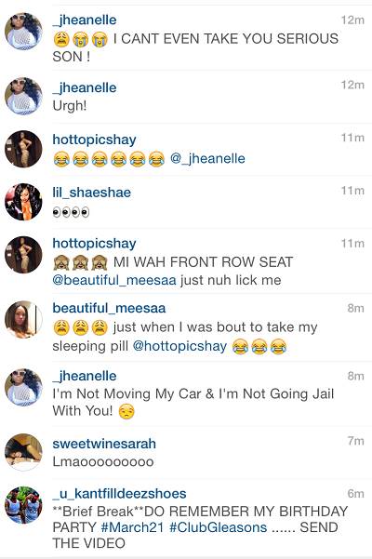Tap the lil_shaeshae username
The width and height of the screenshot is (372, 559).
click(91, 193)
